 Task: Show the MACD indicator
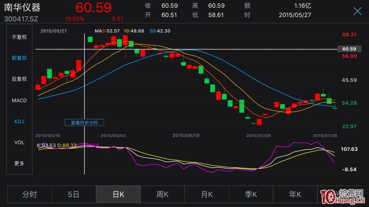[x=19, y=100]
